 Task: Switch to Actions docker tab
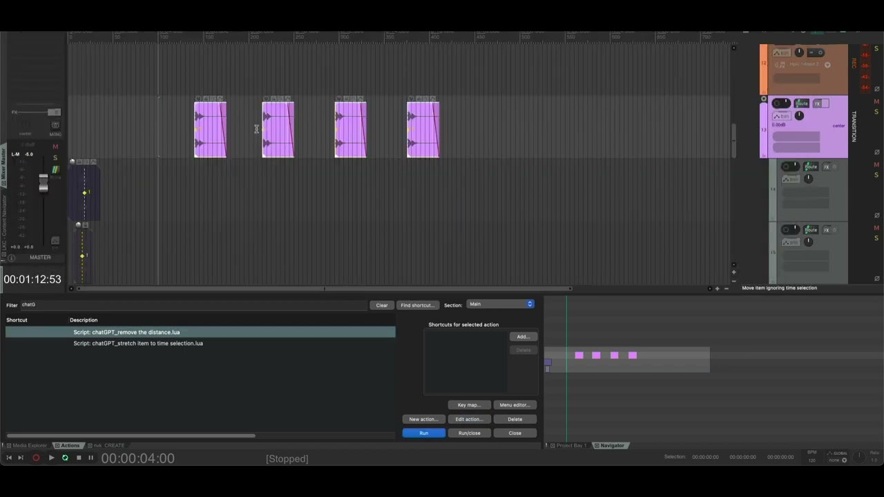pos(68,445)
